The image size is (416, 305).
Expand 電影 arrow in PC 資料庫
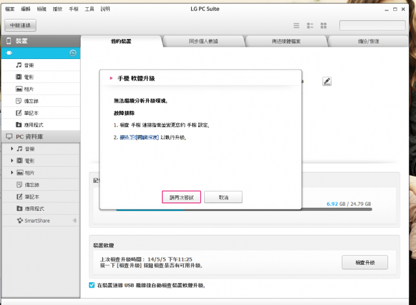[x=12, y=160]
